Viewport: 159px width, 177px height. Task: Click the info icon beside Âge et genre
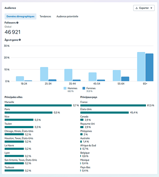[20, 40]
